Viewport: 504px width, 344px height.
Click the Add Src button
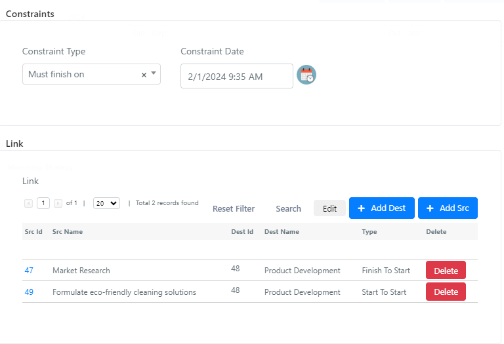448,208
